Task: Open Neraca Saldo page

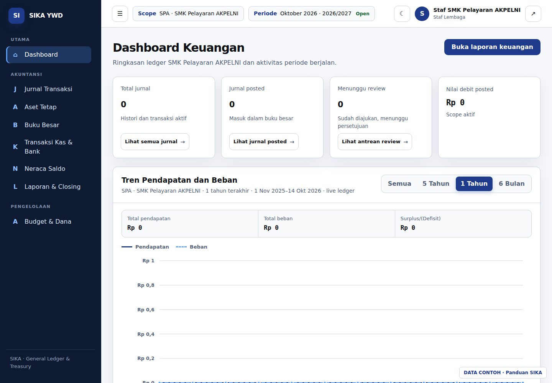Action: (49, 169)
